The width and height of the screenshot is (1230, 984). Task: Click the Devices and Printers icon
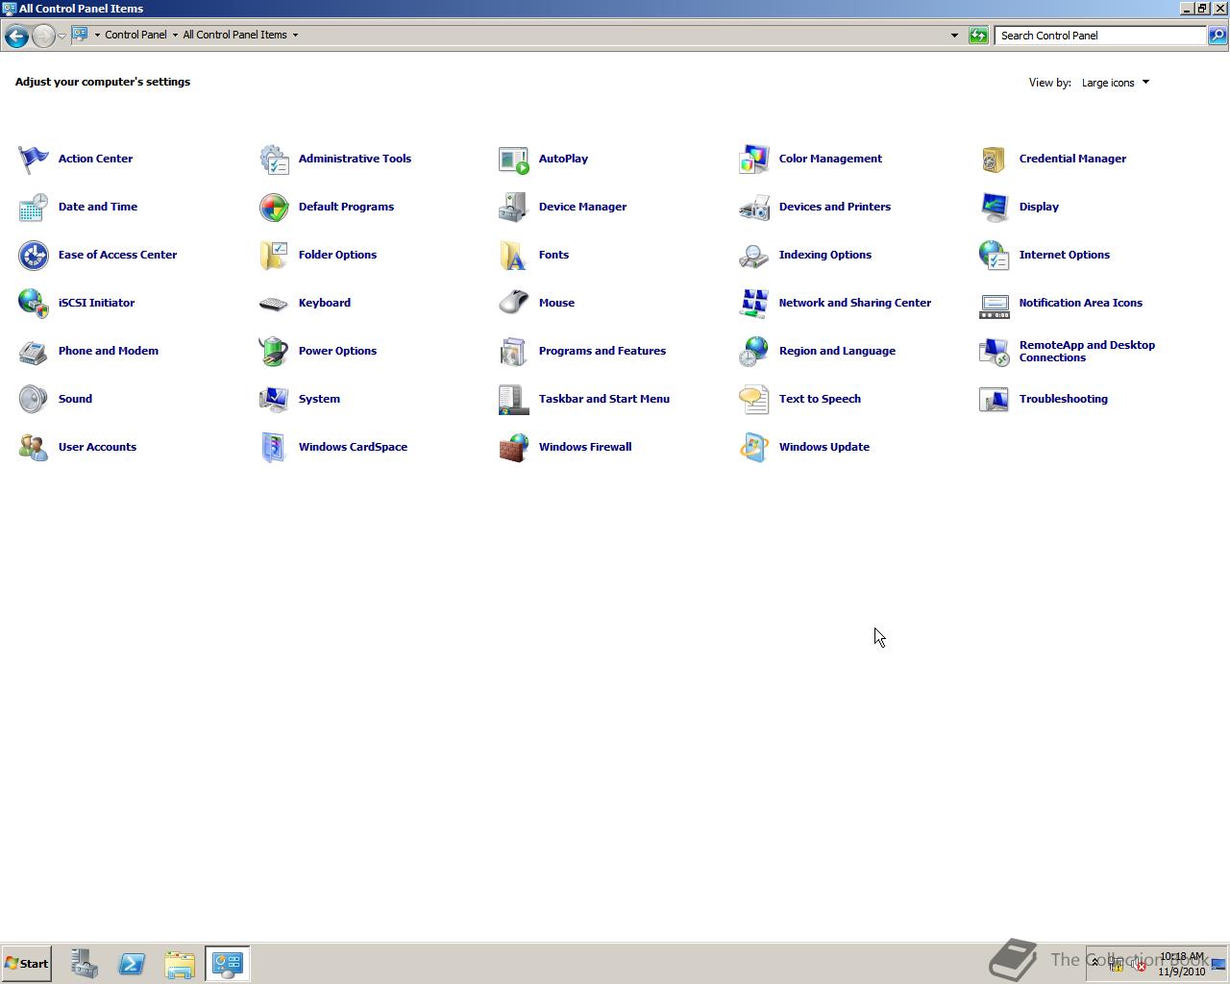click(x=754, y=207)
